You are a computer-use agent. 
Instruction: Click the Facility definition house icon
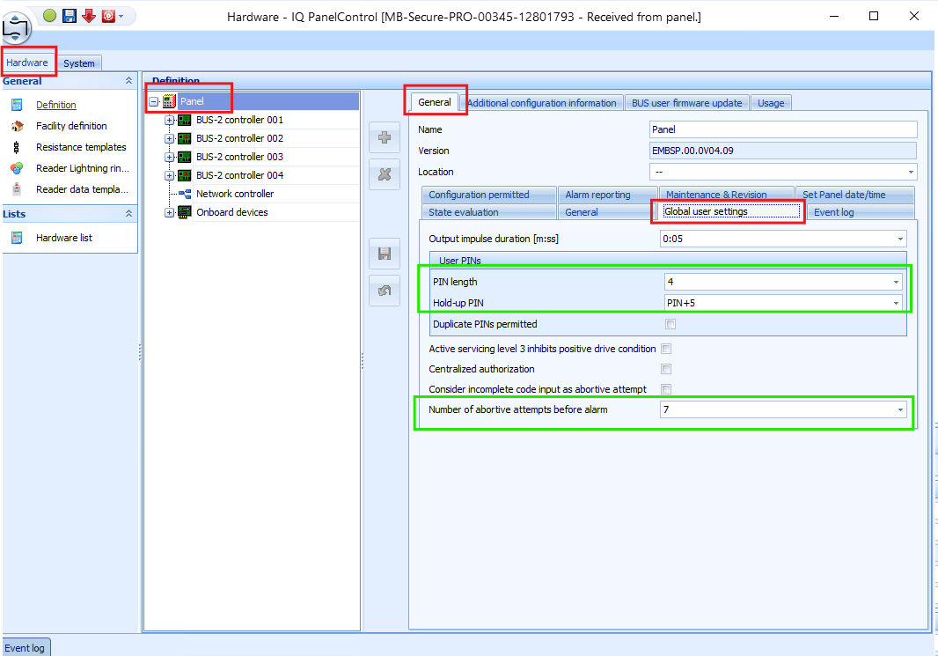click(x=17, y=126)
